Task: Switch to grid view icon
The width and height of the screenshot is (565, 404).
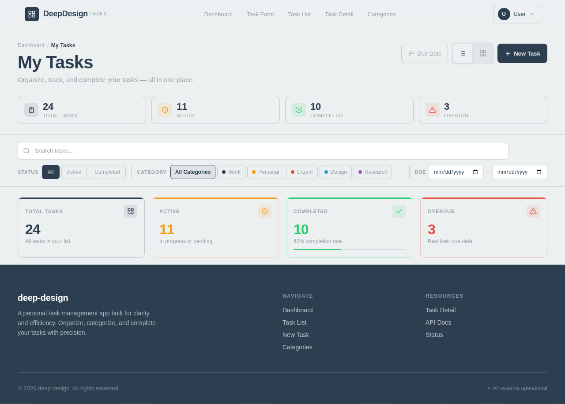Action: pyautogui.click(x=483, y=53)
